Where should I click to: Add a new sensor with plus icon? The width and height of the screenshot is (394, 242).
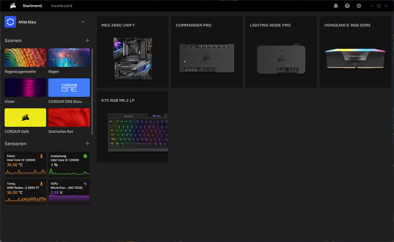point(88,143)
